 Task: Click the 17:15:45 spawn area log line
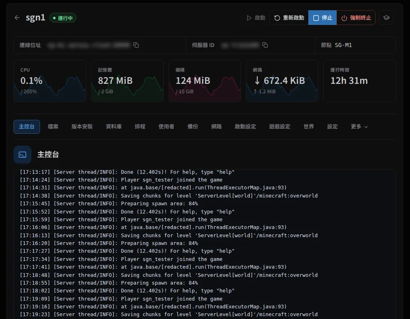click(x=109, y=204)
